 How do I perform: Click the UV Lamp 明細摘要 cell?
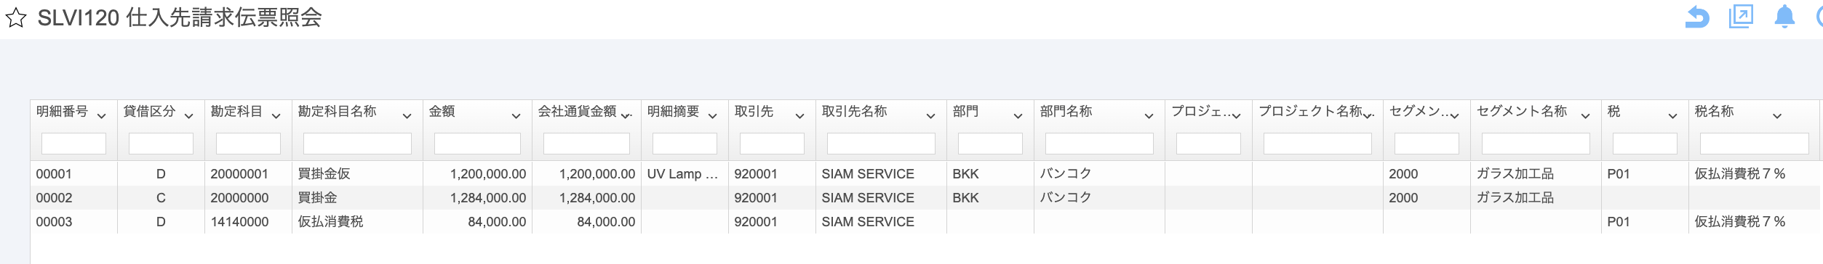[x=682, y=174]
